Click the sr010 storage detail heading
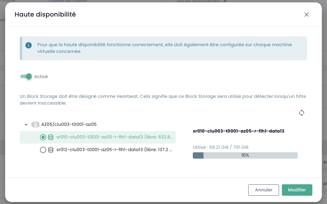 pos(239,130)
